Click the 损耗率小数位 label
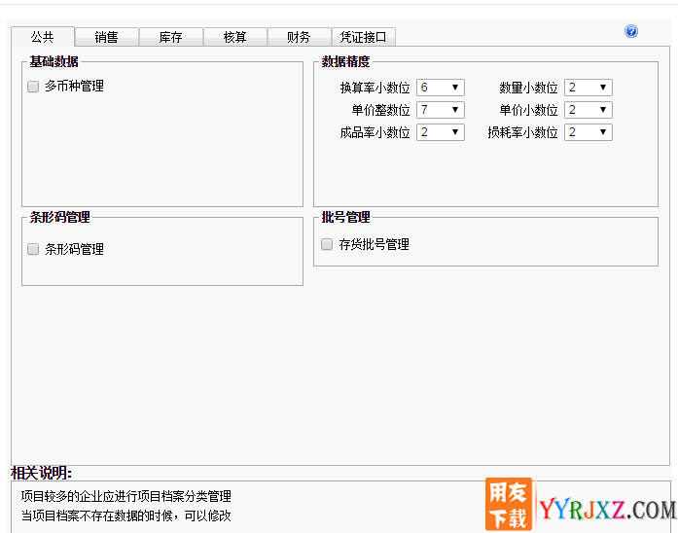Image resolution: width=678 pixels, height=533 pixels. [x=522, y=132]
